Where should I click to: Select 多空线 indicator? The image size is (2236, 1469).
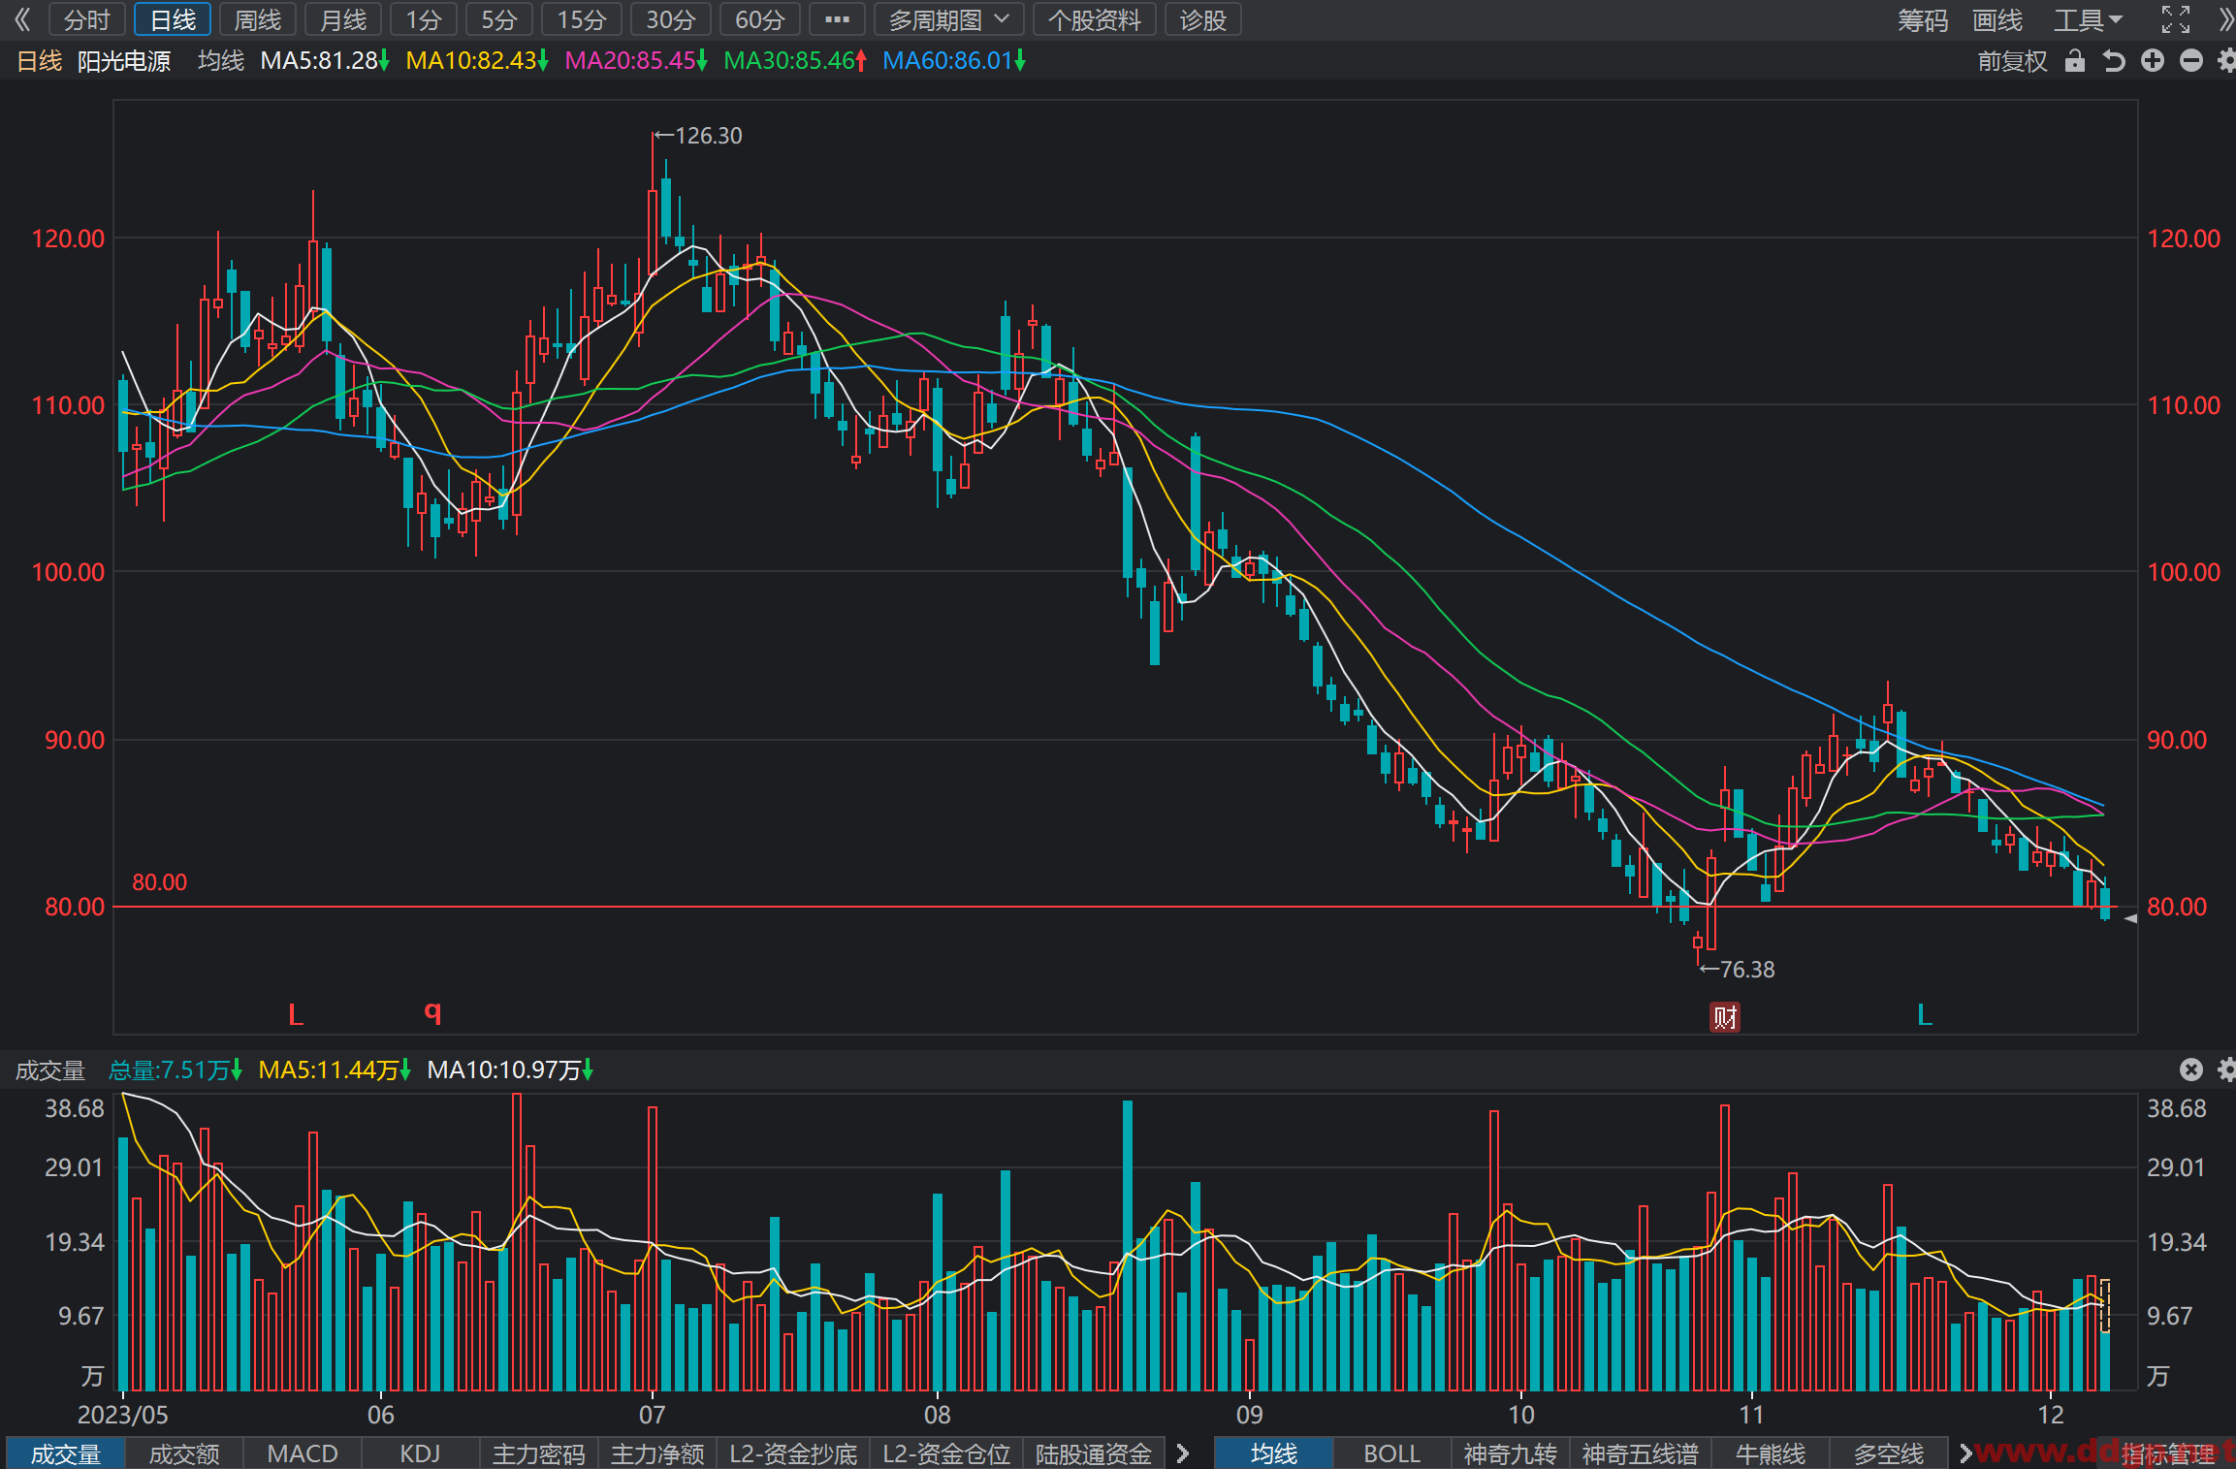[x=1889, y=1453]
